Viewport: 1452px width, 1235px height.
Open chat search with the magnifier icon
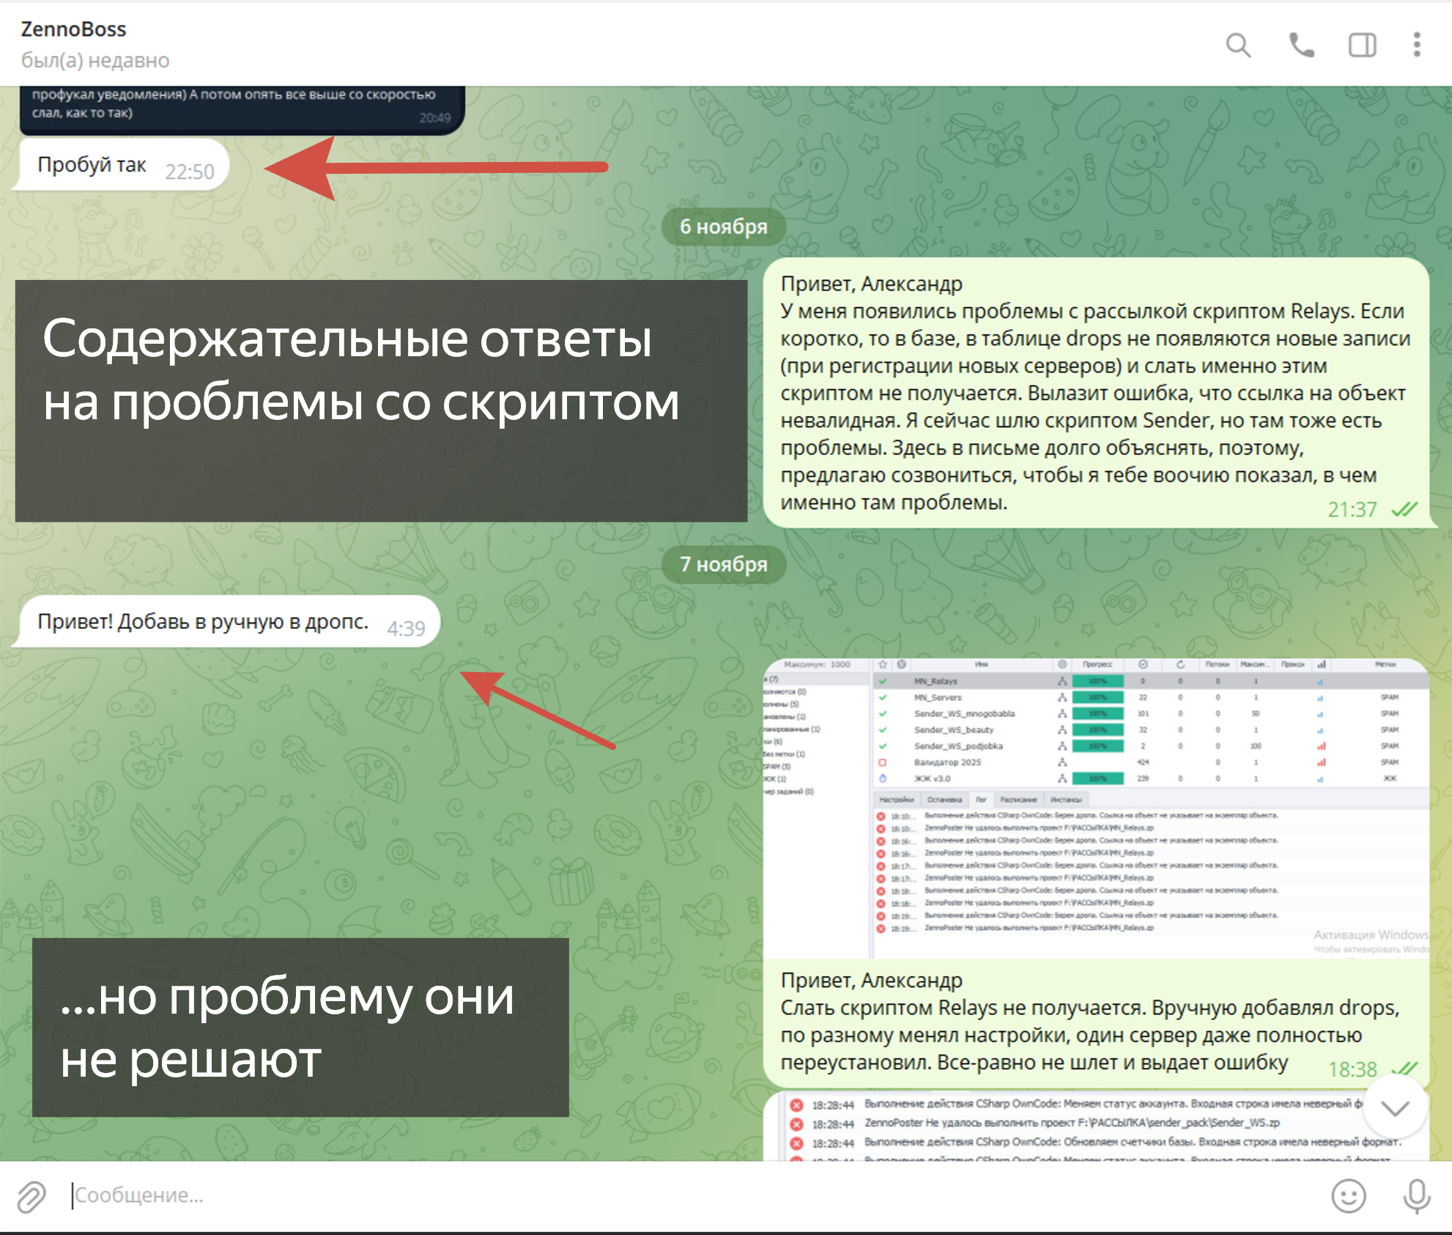[x=1238, y=45]
